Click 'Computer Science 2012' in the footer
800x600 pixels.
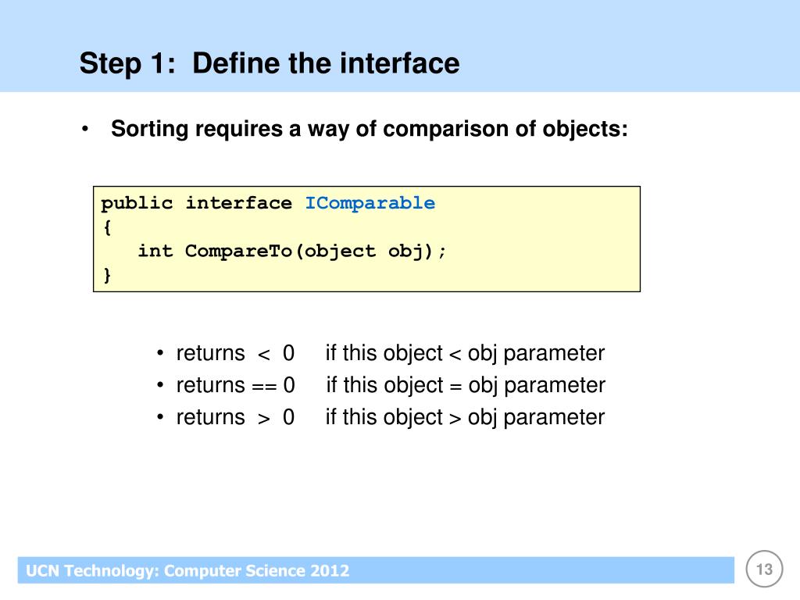point(256,570)
